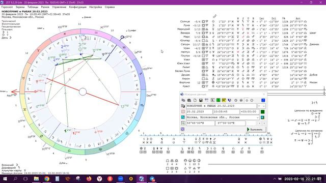Click the icon left of the chart name field
The height and width of the screenshot is (183, 326).
pyautogui.click(x=183, y=106)
